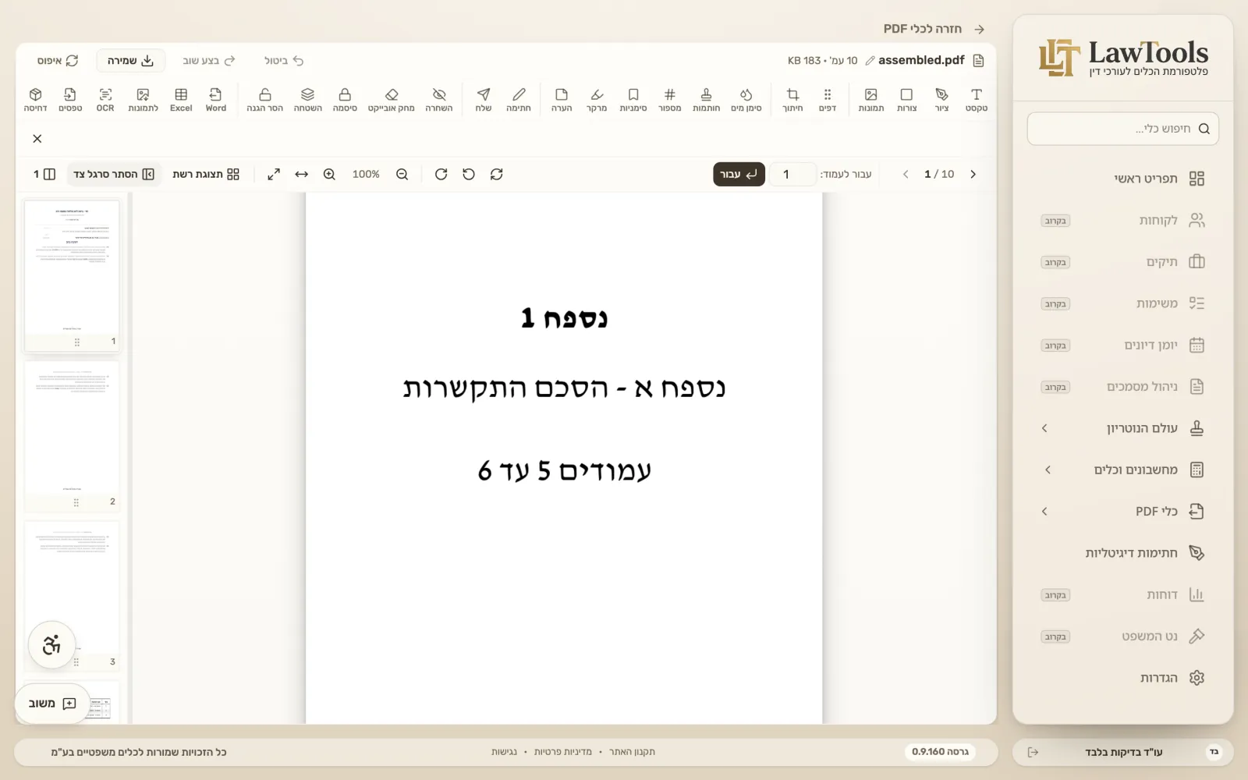Select the מחק אובייקט (Erase object) tool
Screen dimensions: 1248x780
tap(392, 100)
